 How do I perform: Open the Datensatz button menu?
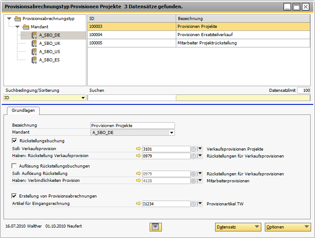[238, 227]
